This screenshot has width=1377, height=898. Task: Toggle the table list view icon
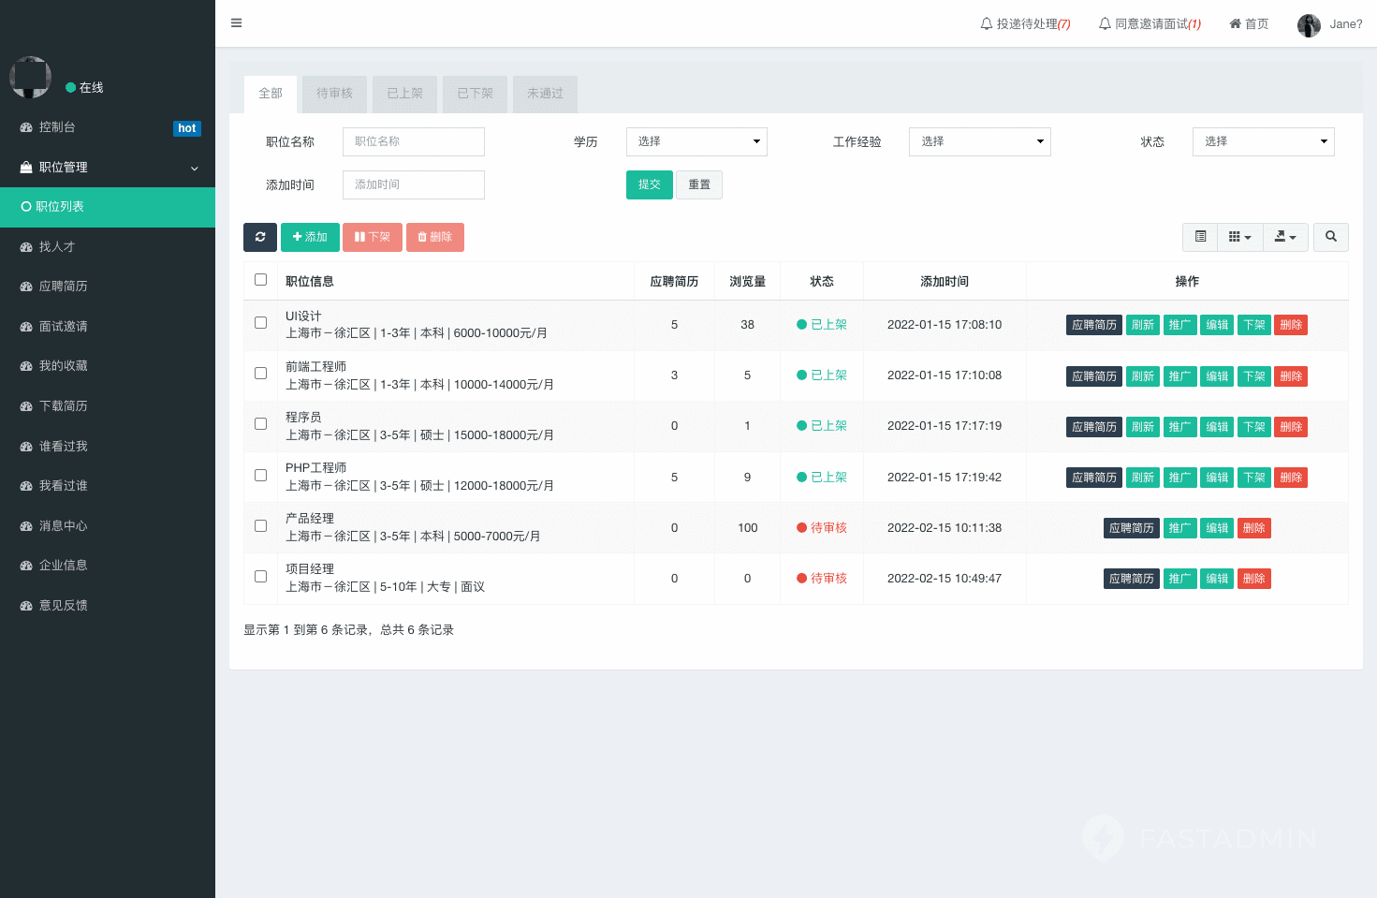[1200, 237]
